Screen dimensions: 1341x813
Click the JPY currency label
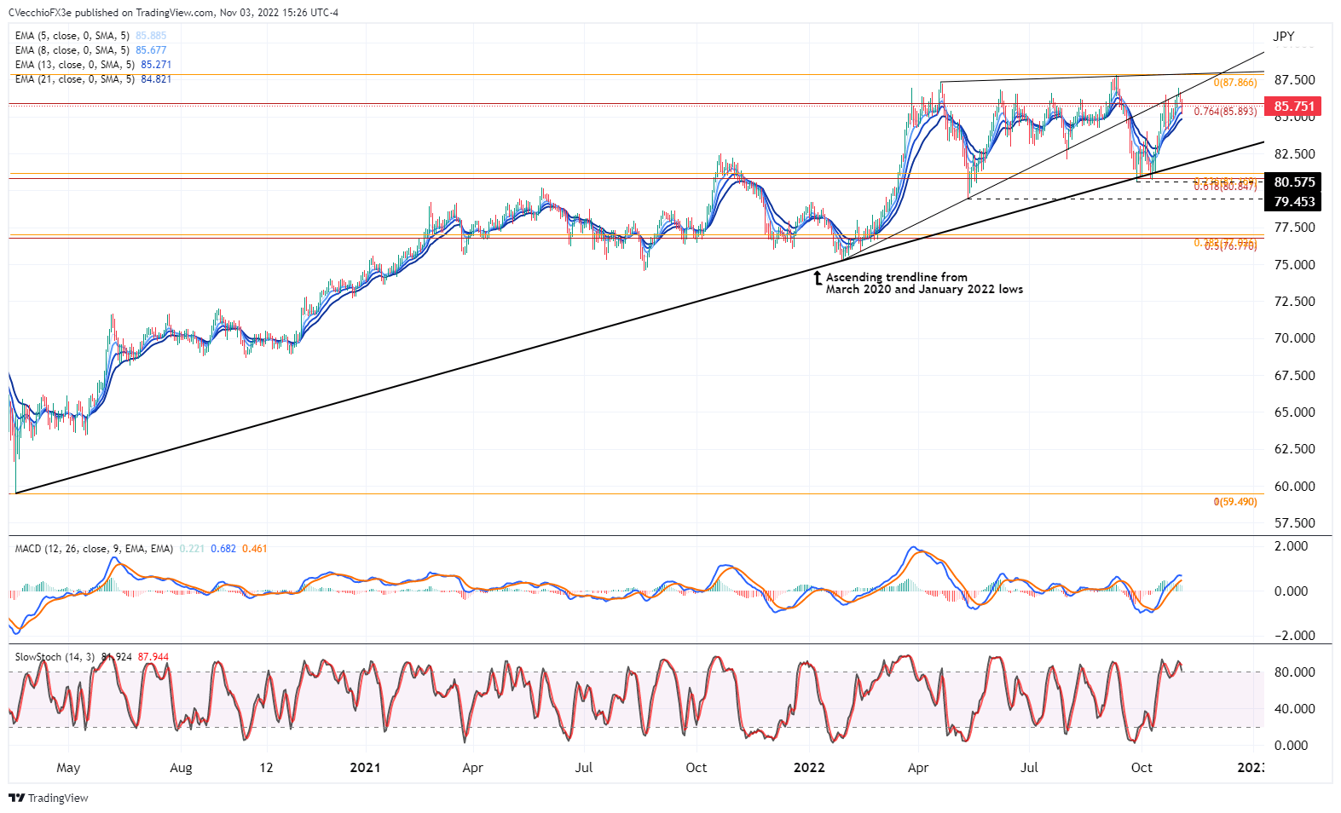(1283, 37)
